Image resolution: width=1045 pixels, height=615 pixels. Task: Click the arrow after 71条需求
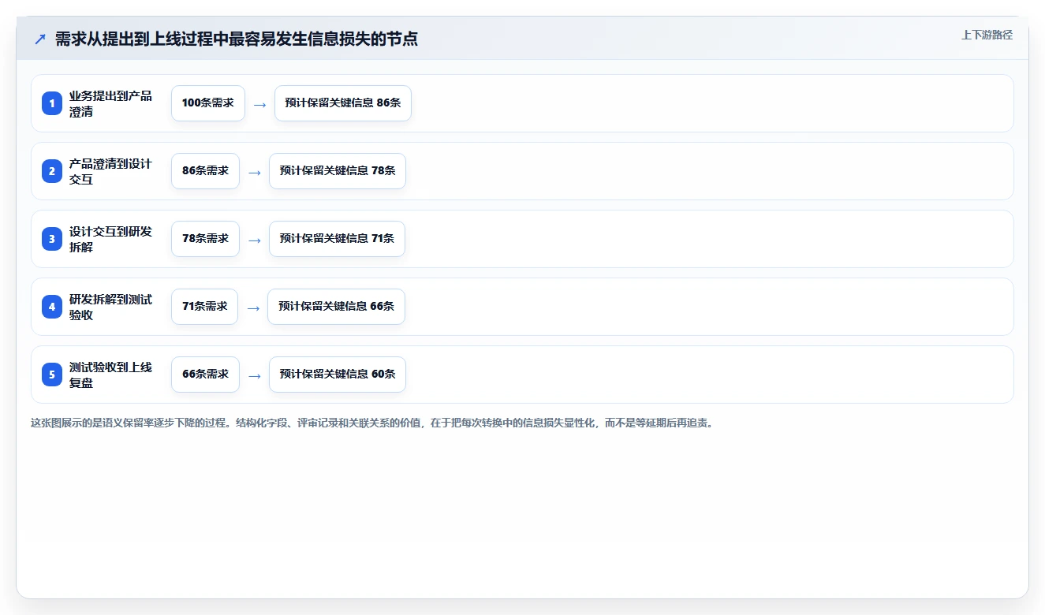[x=253, y=307]
